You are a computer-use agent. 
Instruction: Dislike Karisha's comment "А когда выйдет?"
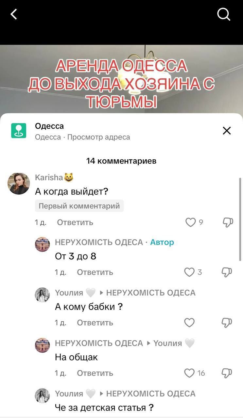[x=228, y=222]
